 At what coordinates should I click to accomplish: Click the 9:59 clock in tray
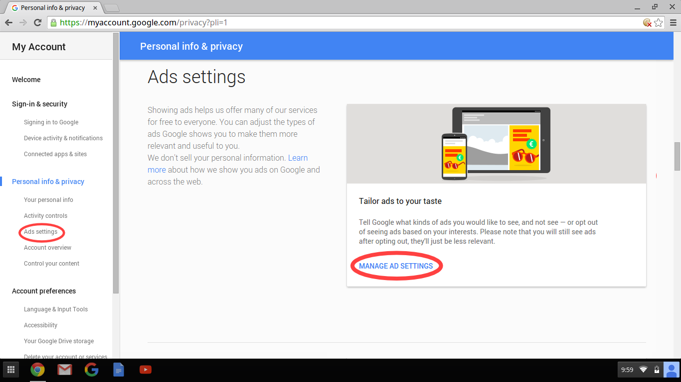[627, 370]
